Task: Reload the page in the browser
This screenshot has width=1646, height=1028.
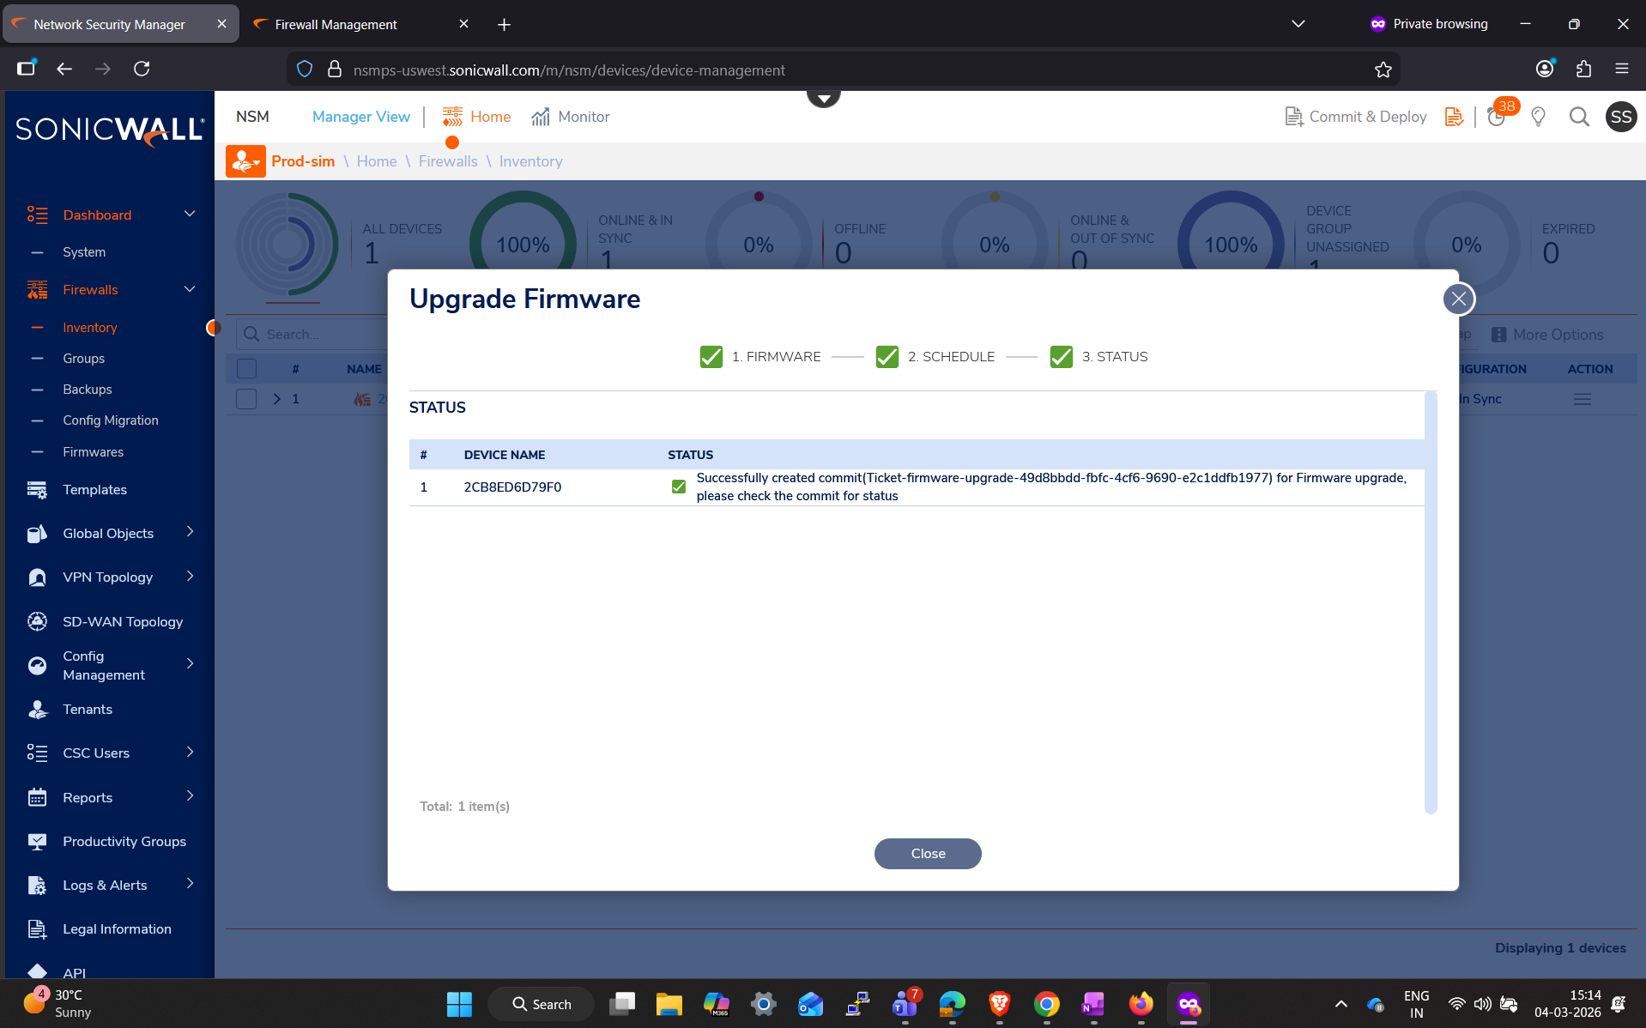Action: (x=142, y=69)
